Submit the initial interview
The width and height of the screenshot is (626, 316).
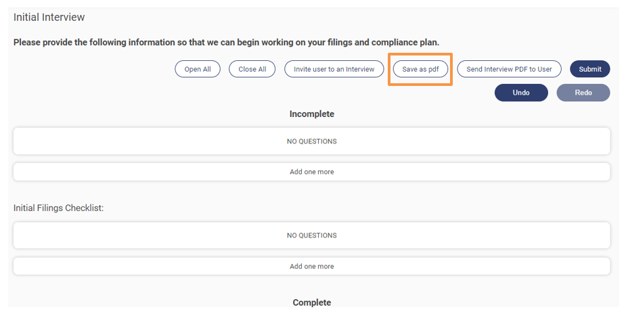[x=590, y=69]
